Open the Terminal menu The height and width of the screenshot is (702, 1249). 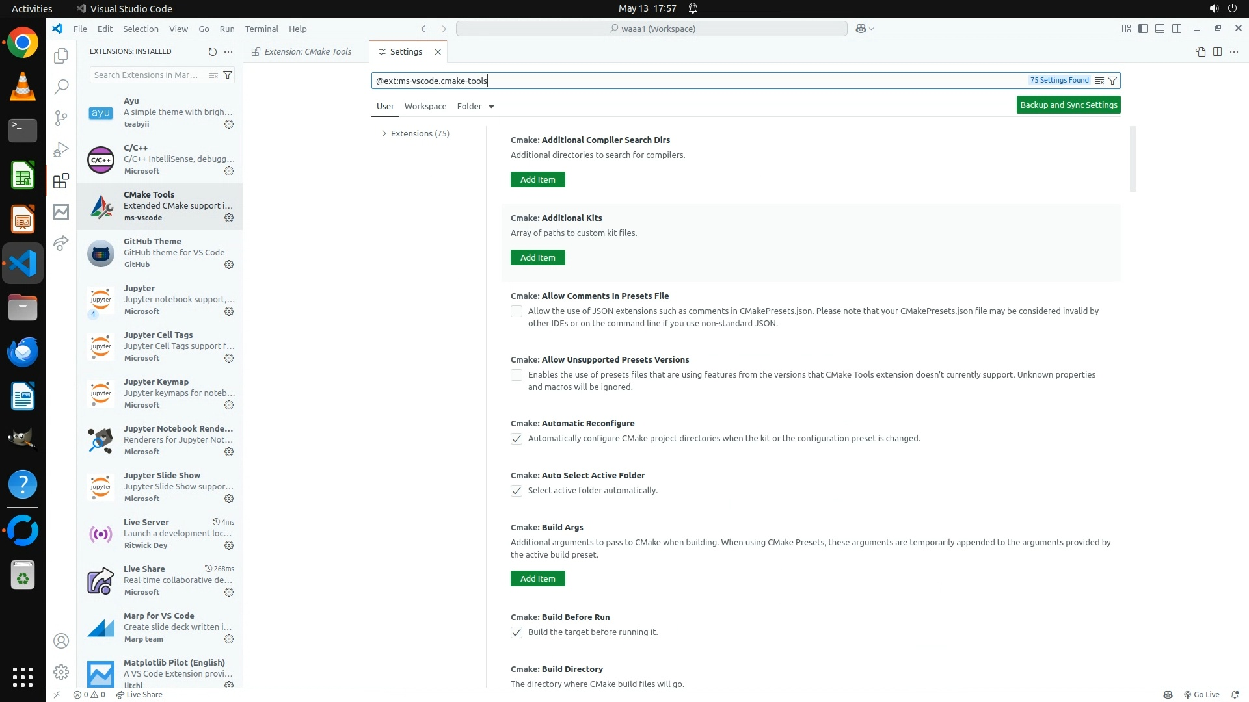coord(261,29)
